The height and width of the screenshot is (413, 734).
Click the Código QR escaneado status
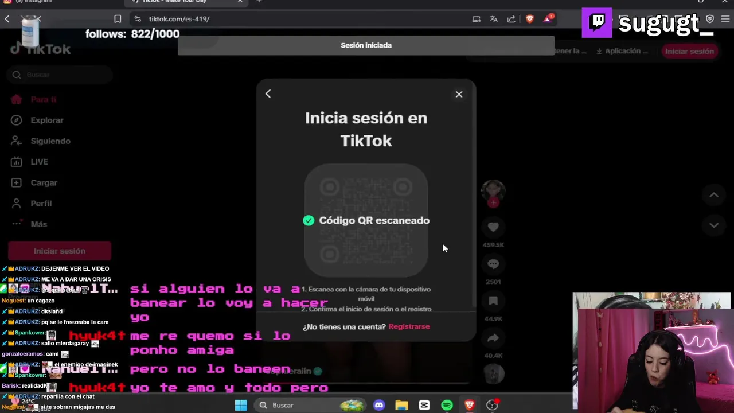point(366,220)
